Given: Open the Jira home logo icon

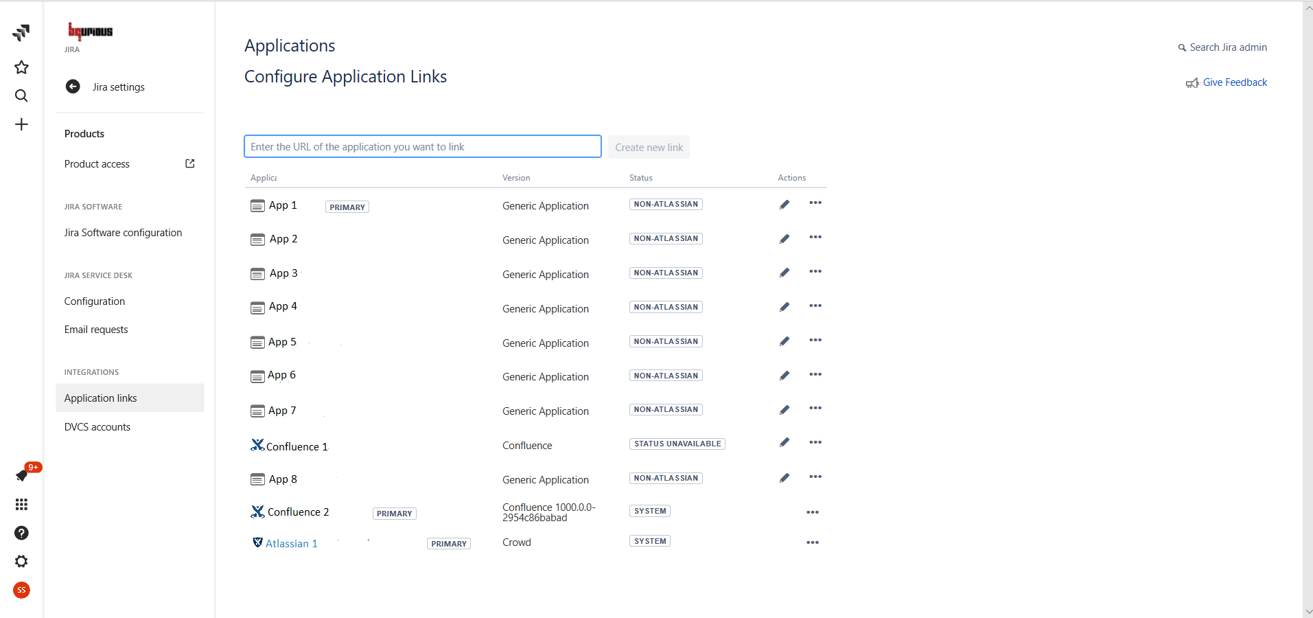Looking at the screenshot, I should click(x=21, y=32).
